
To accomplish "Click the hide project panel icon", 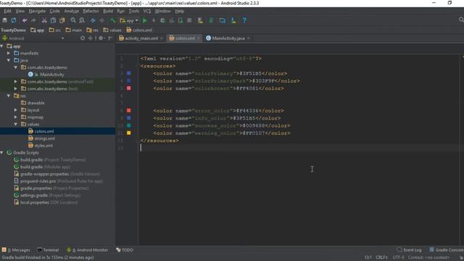I will coord(110,38).
